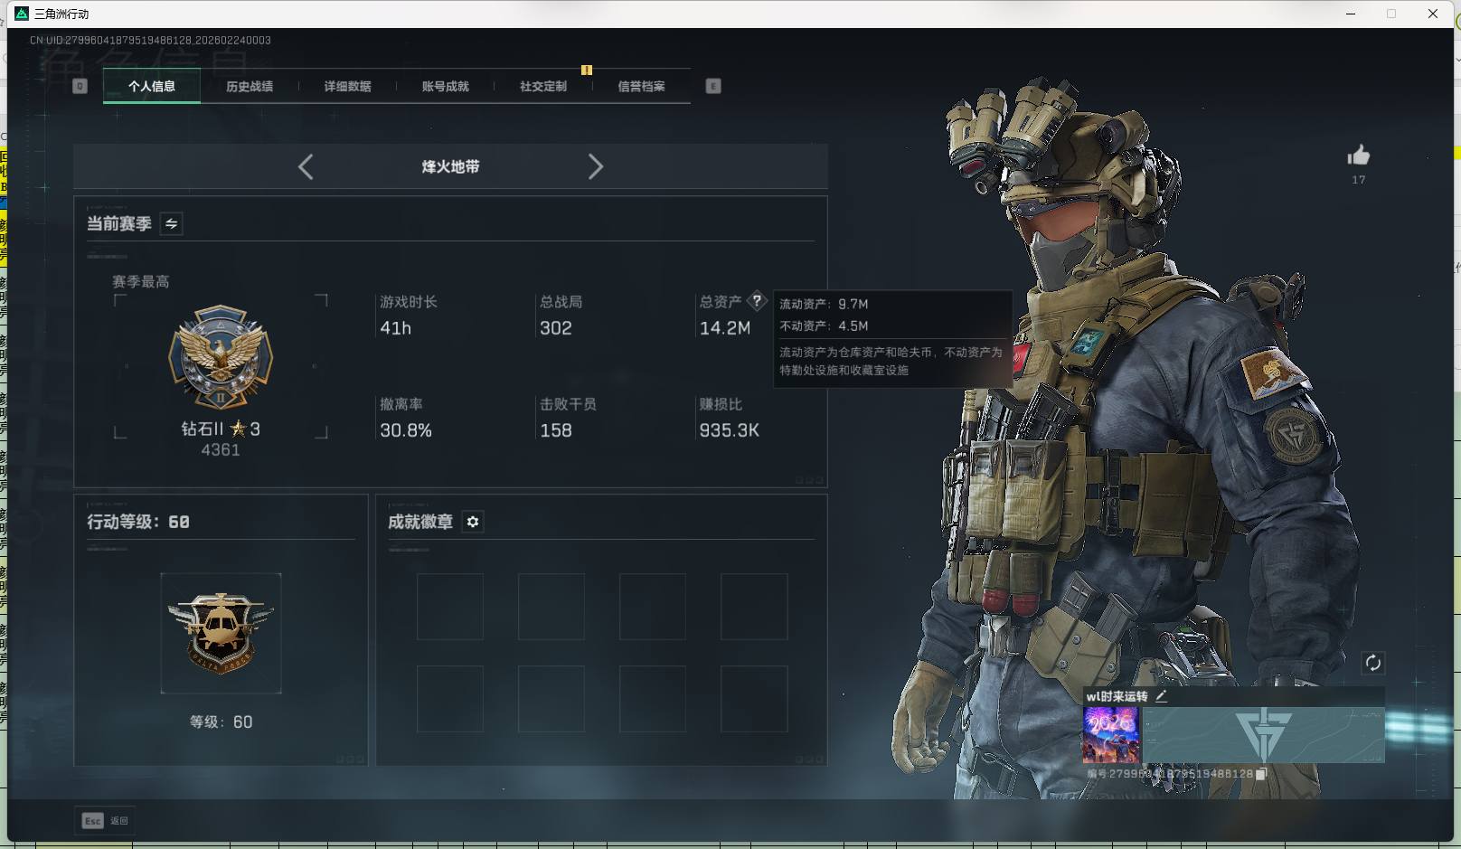This screenshot has width=1461, height=849.
Task: Click the Diamond II rank badge
Action: click(221, 357)
